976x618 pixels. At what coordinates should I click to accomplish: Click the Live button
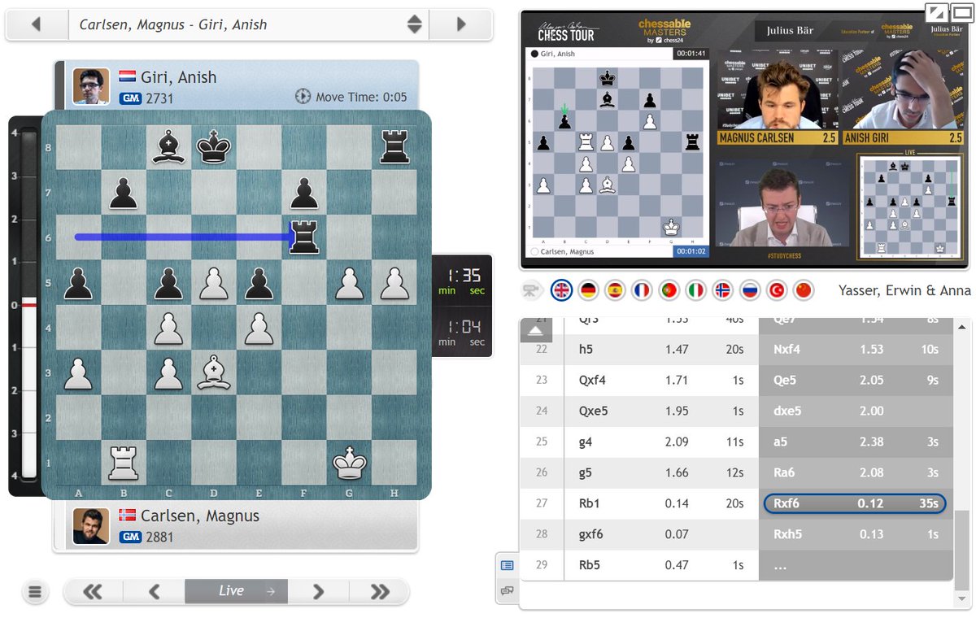[237, 592]
